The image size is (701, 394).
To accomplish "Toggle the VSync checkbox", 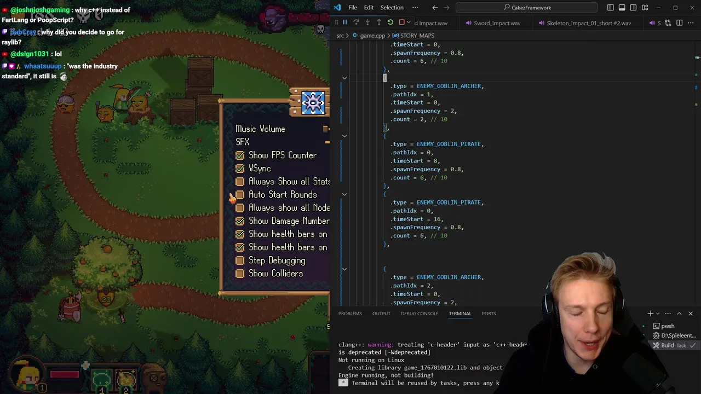I will [240, 169].
